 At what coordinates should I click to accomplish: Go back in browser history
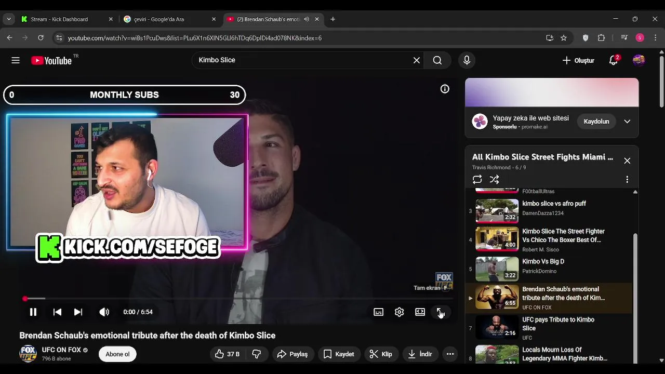tap(9, 38)
